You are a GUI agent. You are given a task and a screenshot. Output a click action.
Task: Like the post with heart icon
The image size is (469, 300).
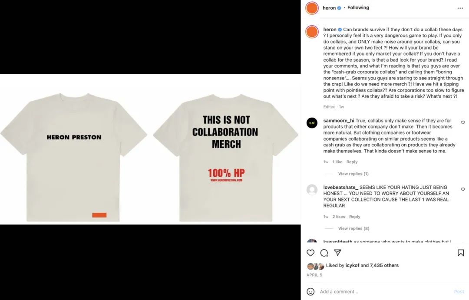[310, 253]
